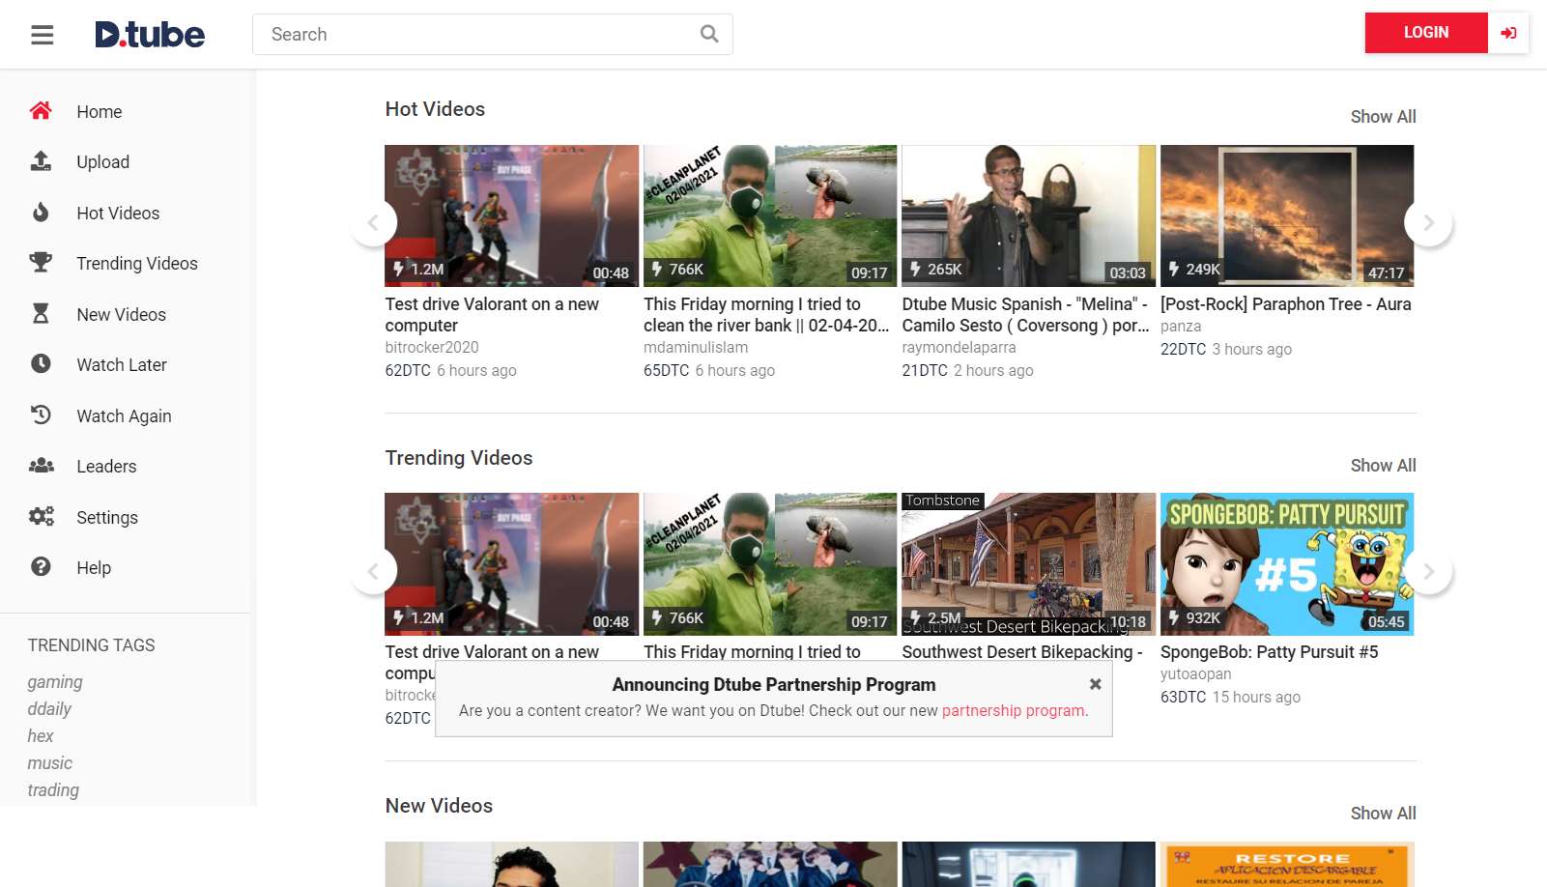Follow the partnership program link
This screenshot has height=887, width=1547.
coord(1015,710)
